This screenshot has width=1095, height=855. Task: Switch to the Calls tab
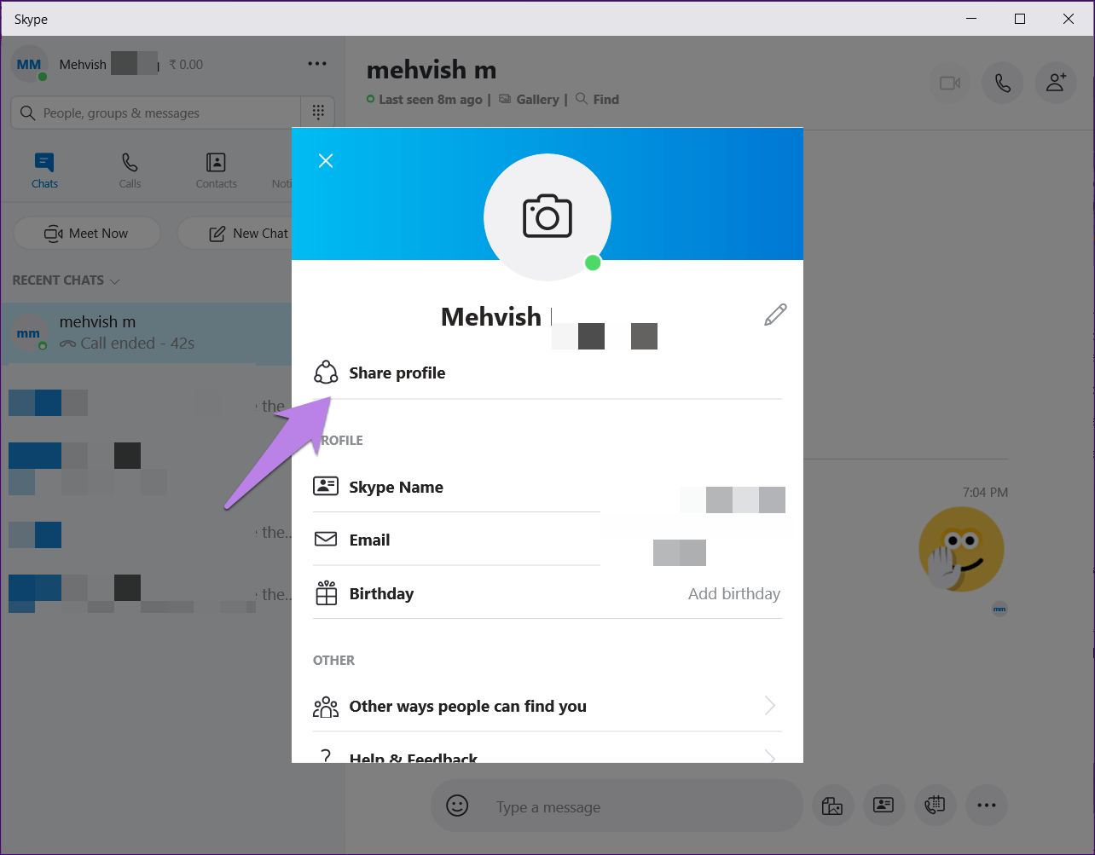pos(130,170)
